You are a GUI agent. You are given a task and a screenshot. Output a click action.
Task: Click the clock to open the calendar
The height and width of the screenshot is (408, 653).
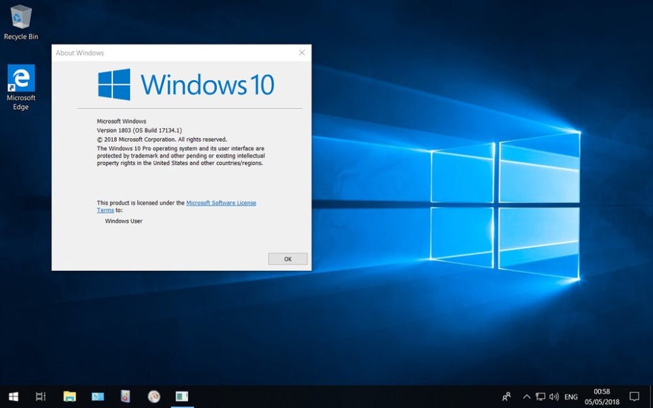(x=600, y=396)
